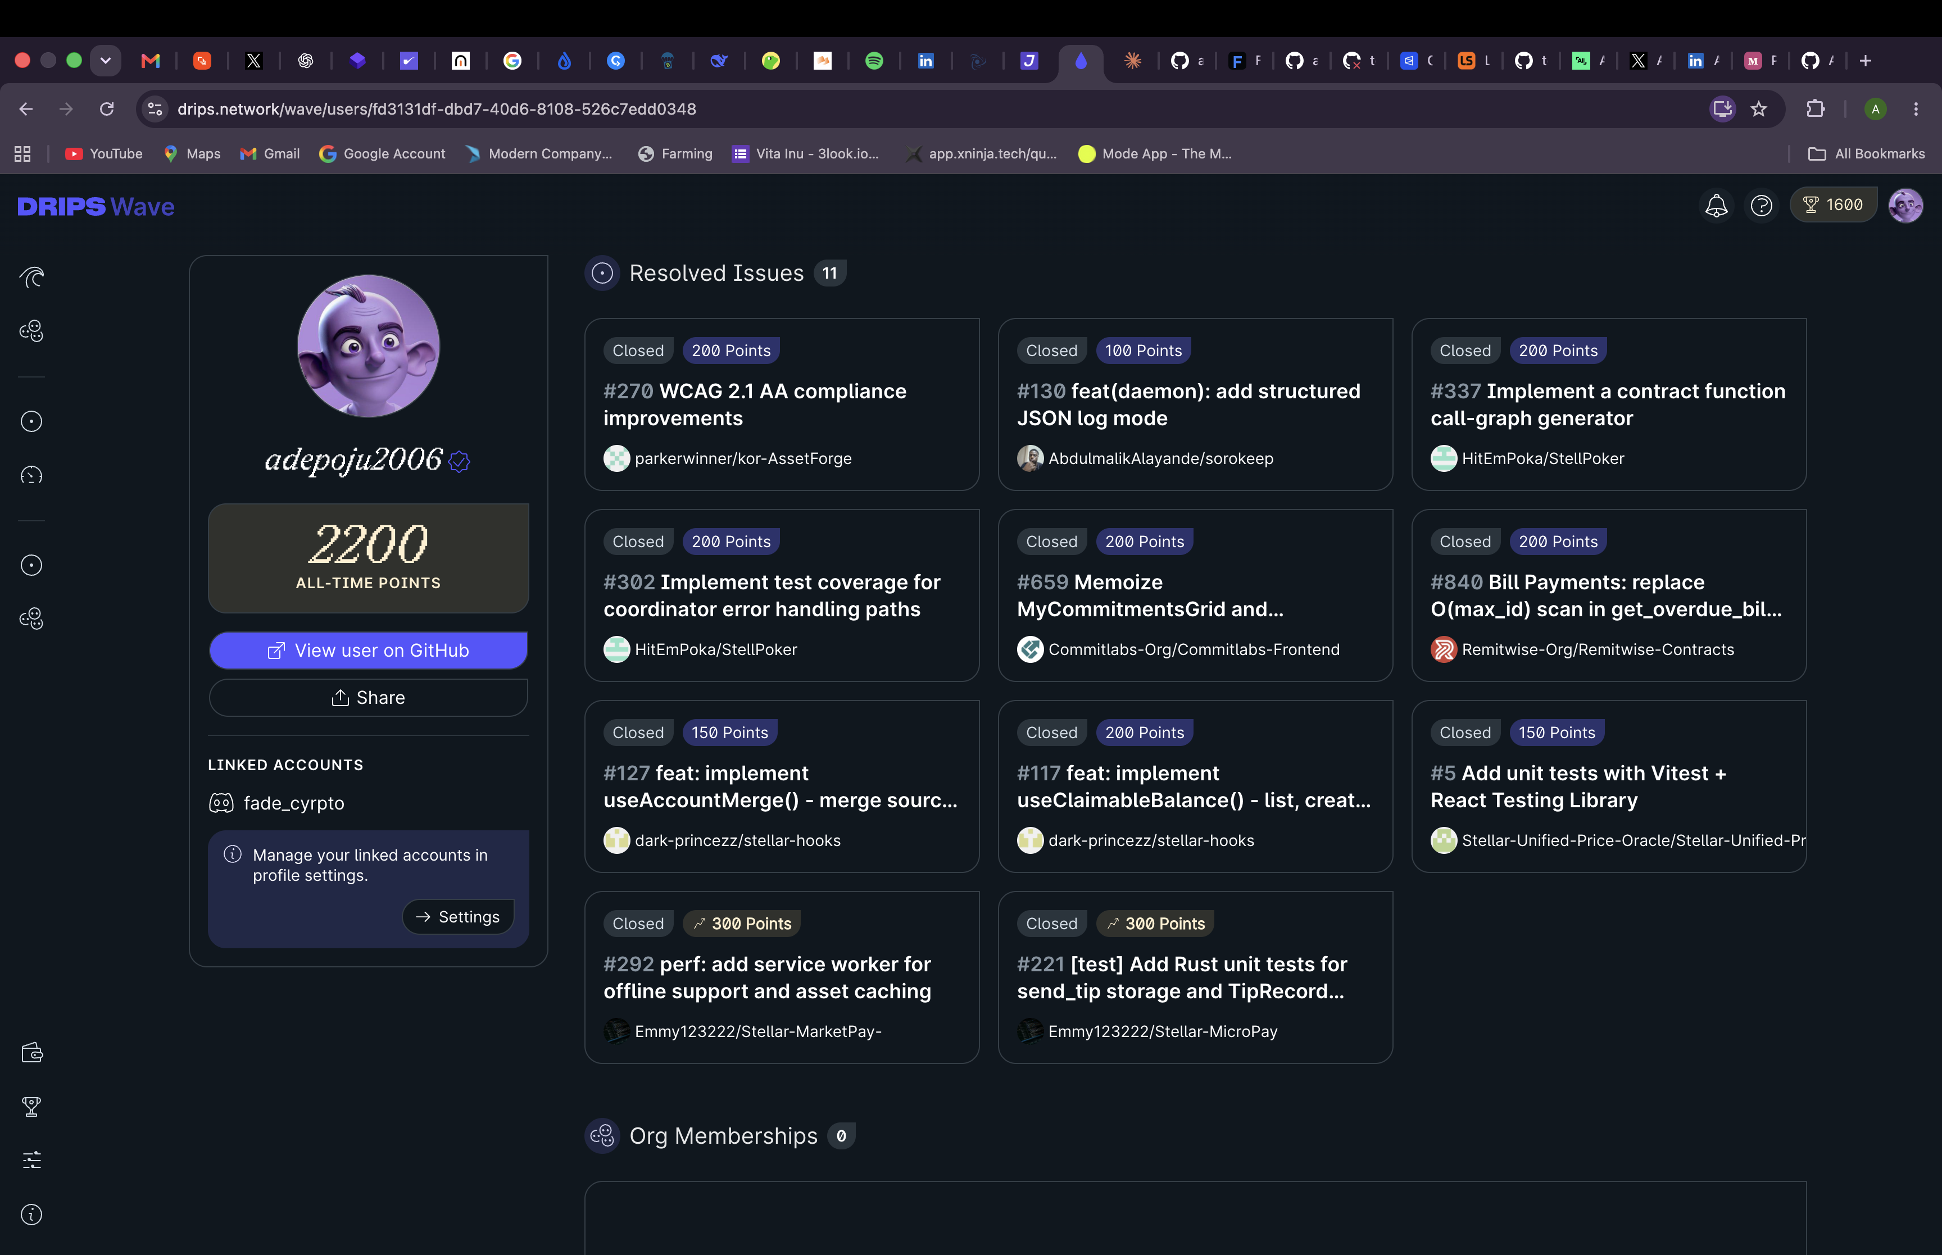Open the notifications bell icon

tap(1716, 206)
